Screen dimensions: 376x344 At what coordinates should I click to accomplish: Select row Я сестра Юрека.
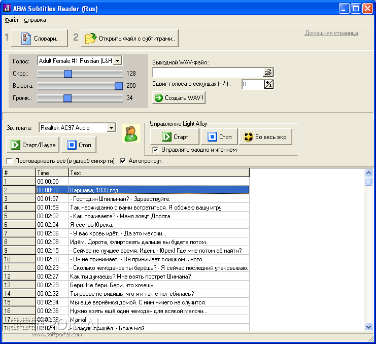(x=126, y=225)
